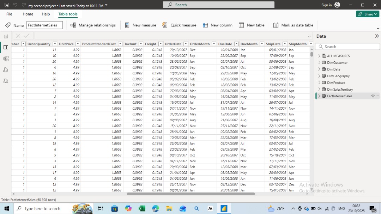Expand the DimSalesTerritory table

(x=319, y=89)
